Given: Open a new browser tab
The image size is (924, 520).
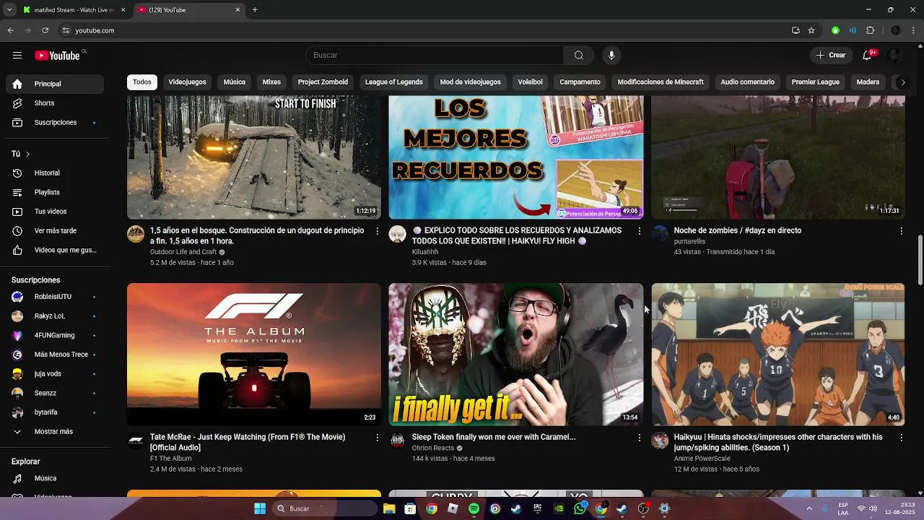Looking at the screenshot, I should tap(255, 10).
